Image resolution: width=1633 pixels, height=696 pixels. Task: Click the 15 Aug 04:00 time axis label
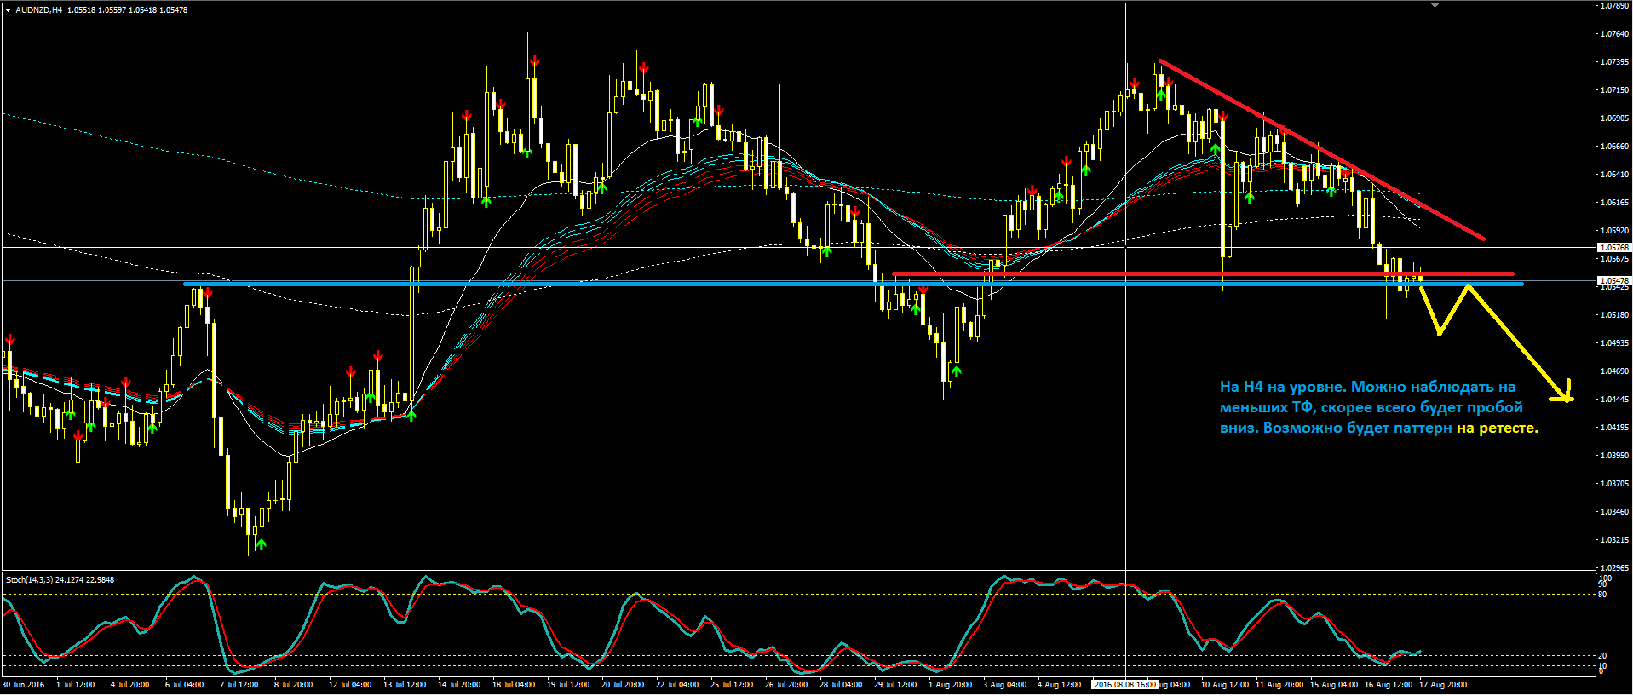coord(1334,685)
